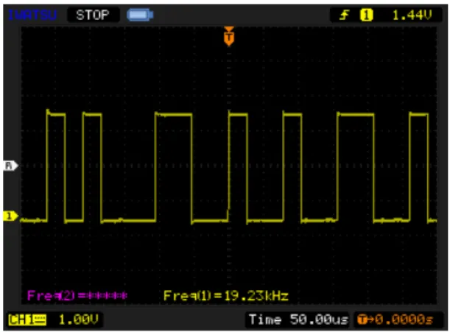Click the white trigger level arrow on the left edge
Screen dimensions: 450x332
pyautogui.click(x=10, y=166)
